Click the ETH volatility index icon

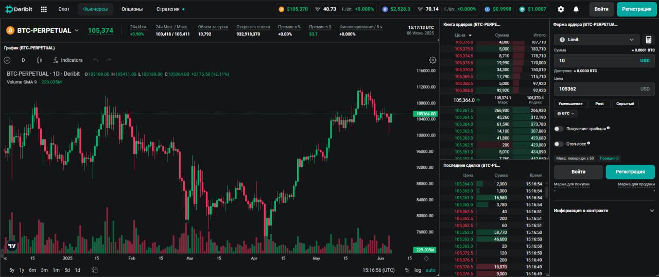420,9
